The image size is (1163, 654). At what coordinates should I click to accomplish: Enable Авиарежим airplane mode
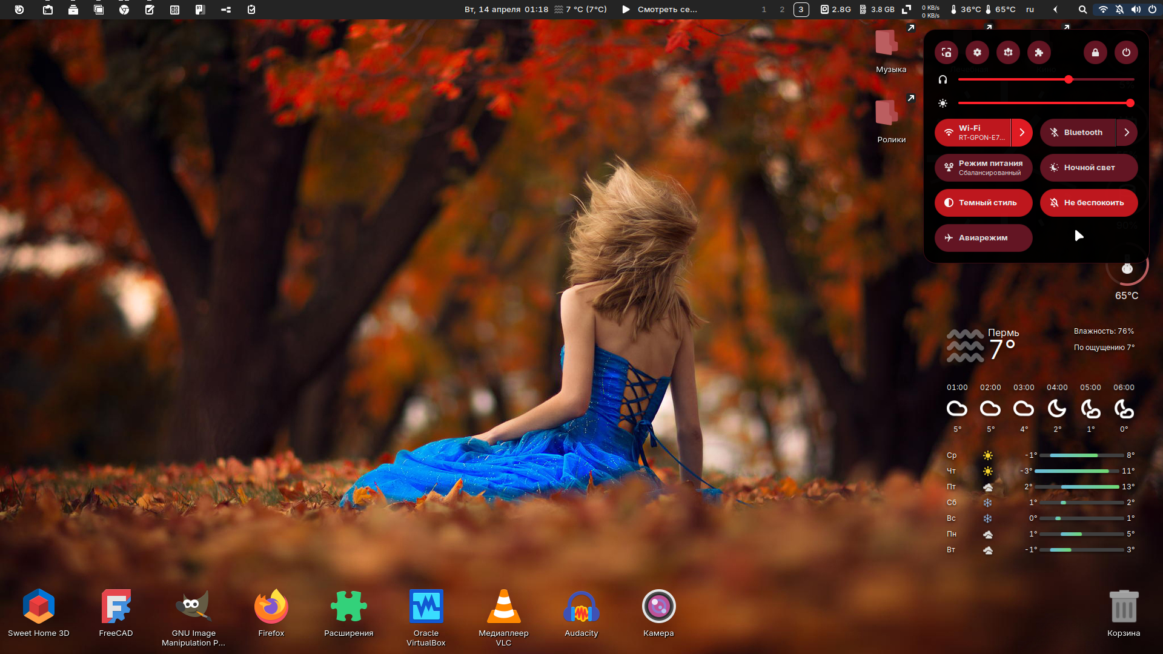coord(983,238)
